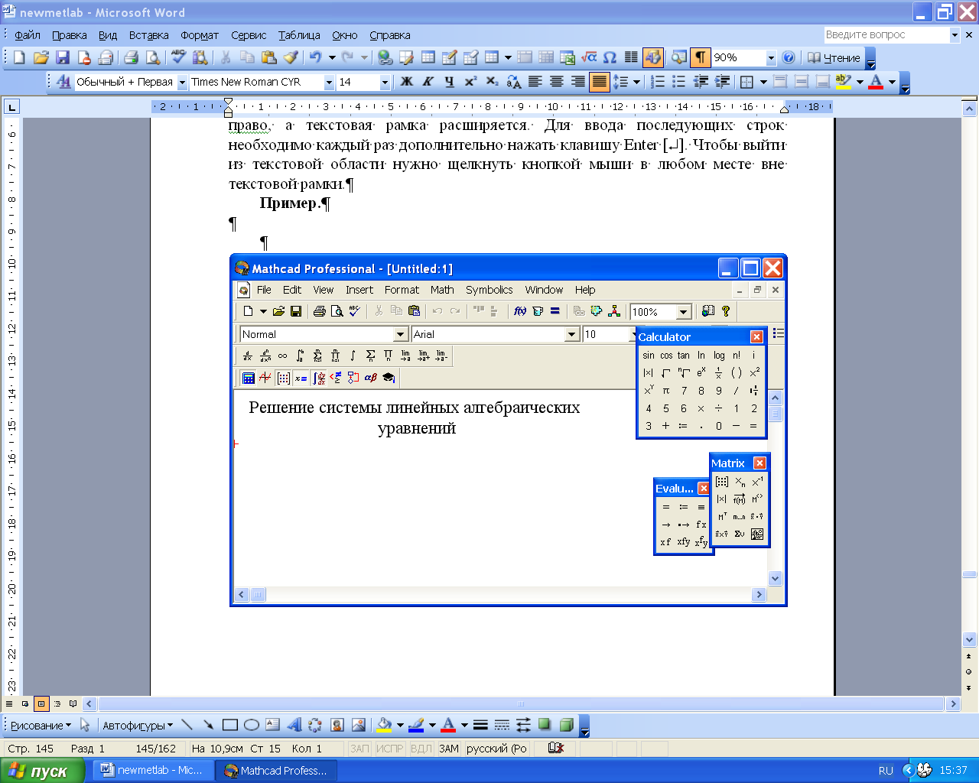This screenshot has width=979, height=783.
Task: Expand the Undo history arrow
Action: [332, 57]
